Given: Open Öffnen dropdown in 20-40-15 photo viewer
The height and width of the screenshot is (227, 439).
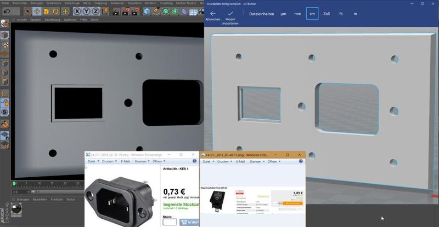Looking at the screenshot, I should (x=274, y=162).
